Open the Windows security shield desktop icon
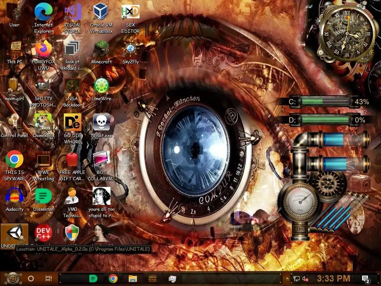Viewport: 381px width, 286px height. pos(72,233)
